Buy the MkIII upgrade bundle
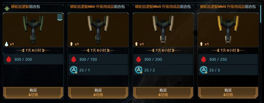 (163, 93)
